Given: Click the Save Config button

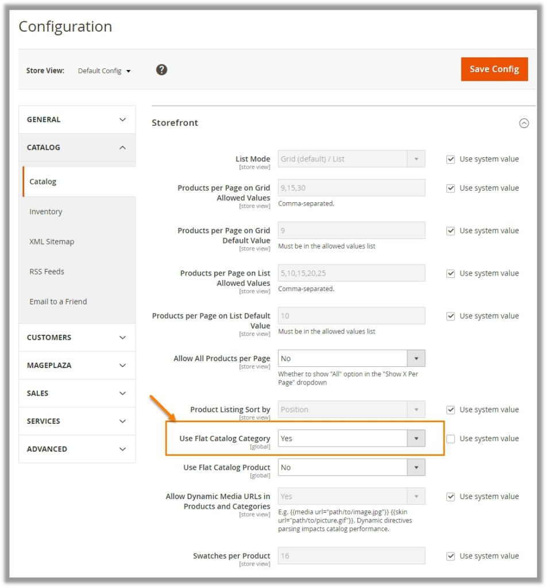Looking at the screenshot, I should pos(494,68).
